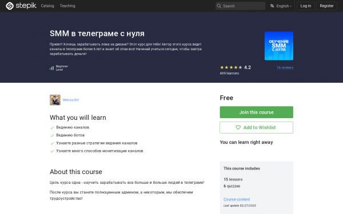Join this course via the green button
Viewport: 343px width, 214px height.
(x=256, y=112)
